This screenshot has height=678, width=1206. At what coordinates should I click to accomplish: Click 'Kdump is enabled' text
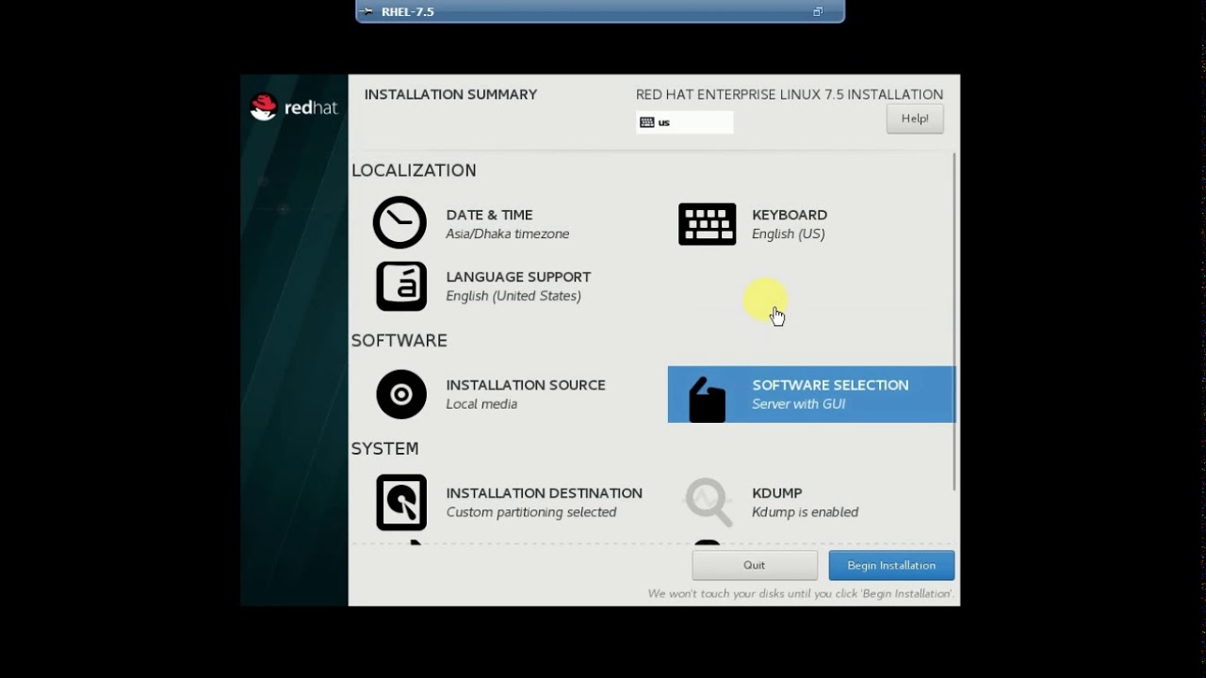click(806, 512)
